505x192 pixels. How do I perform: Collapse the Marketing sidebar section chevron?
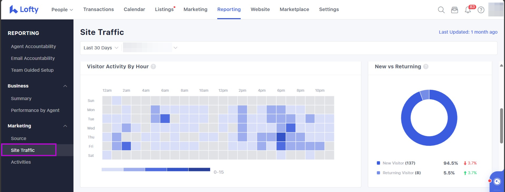65,126
